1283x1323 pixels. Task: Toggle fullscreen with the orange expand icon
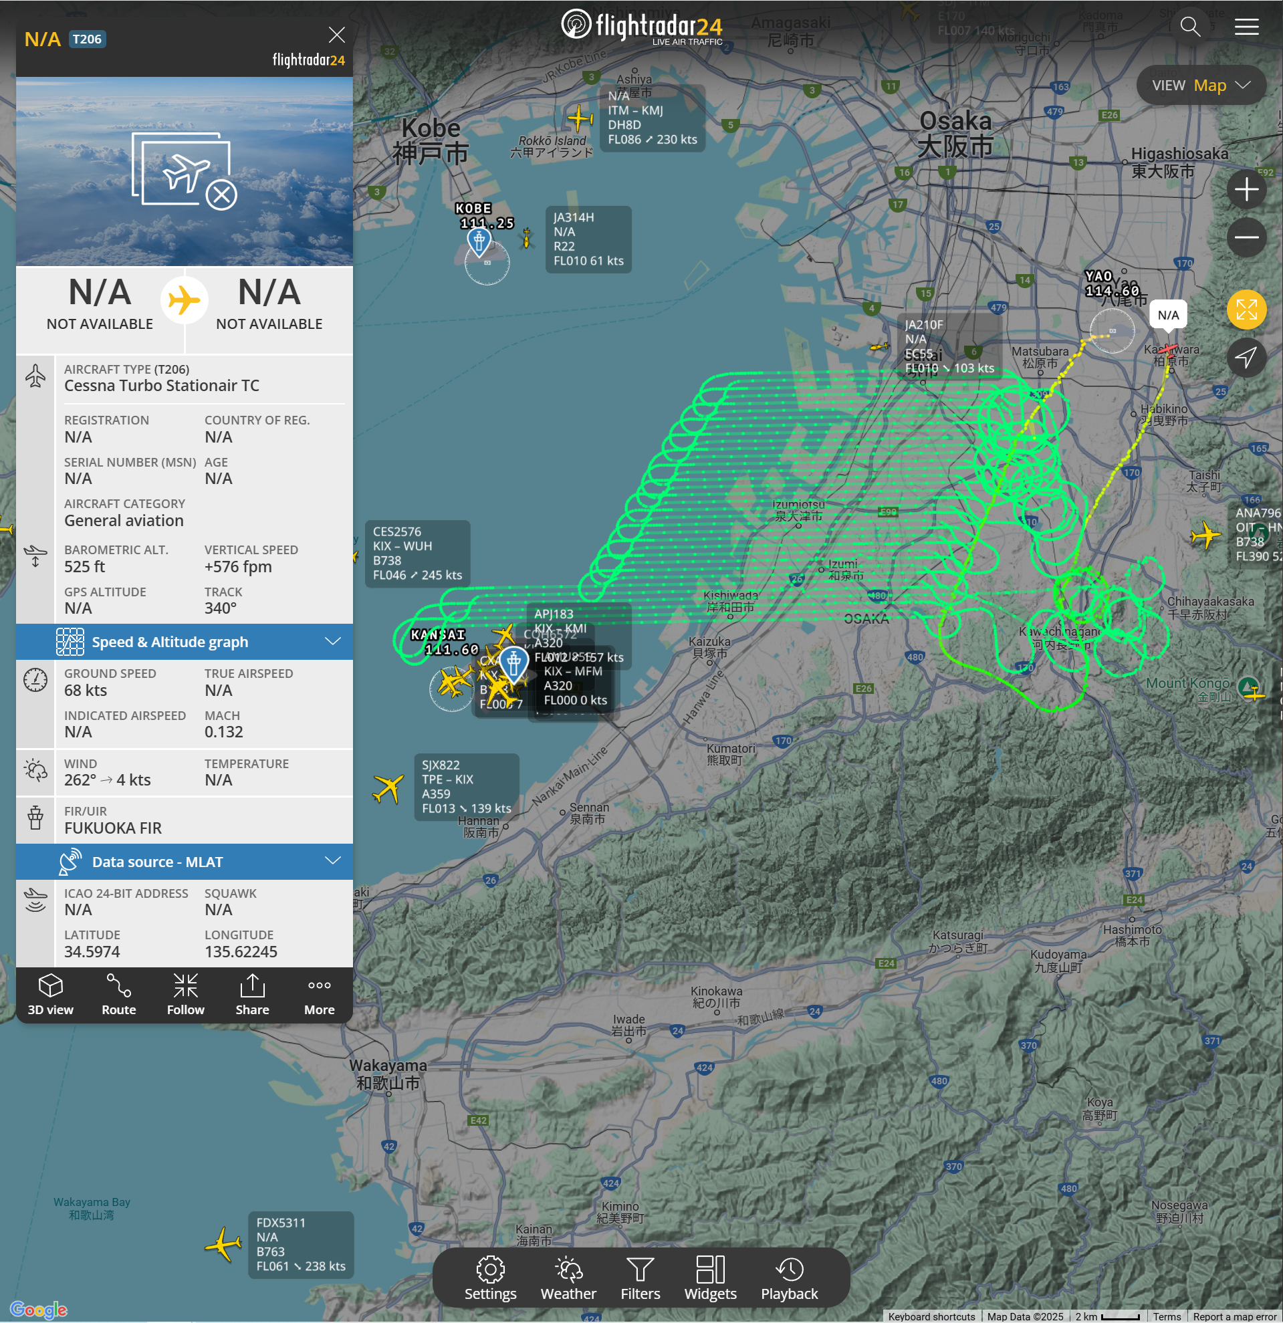click(1246, 310)
